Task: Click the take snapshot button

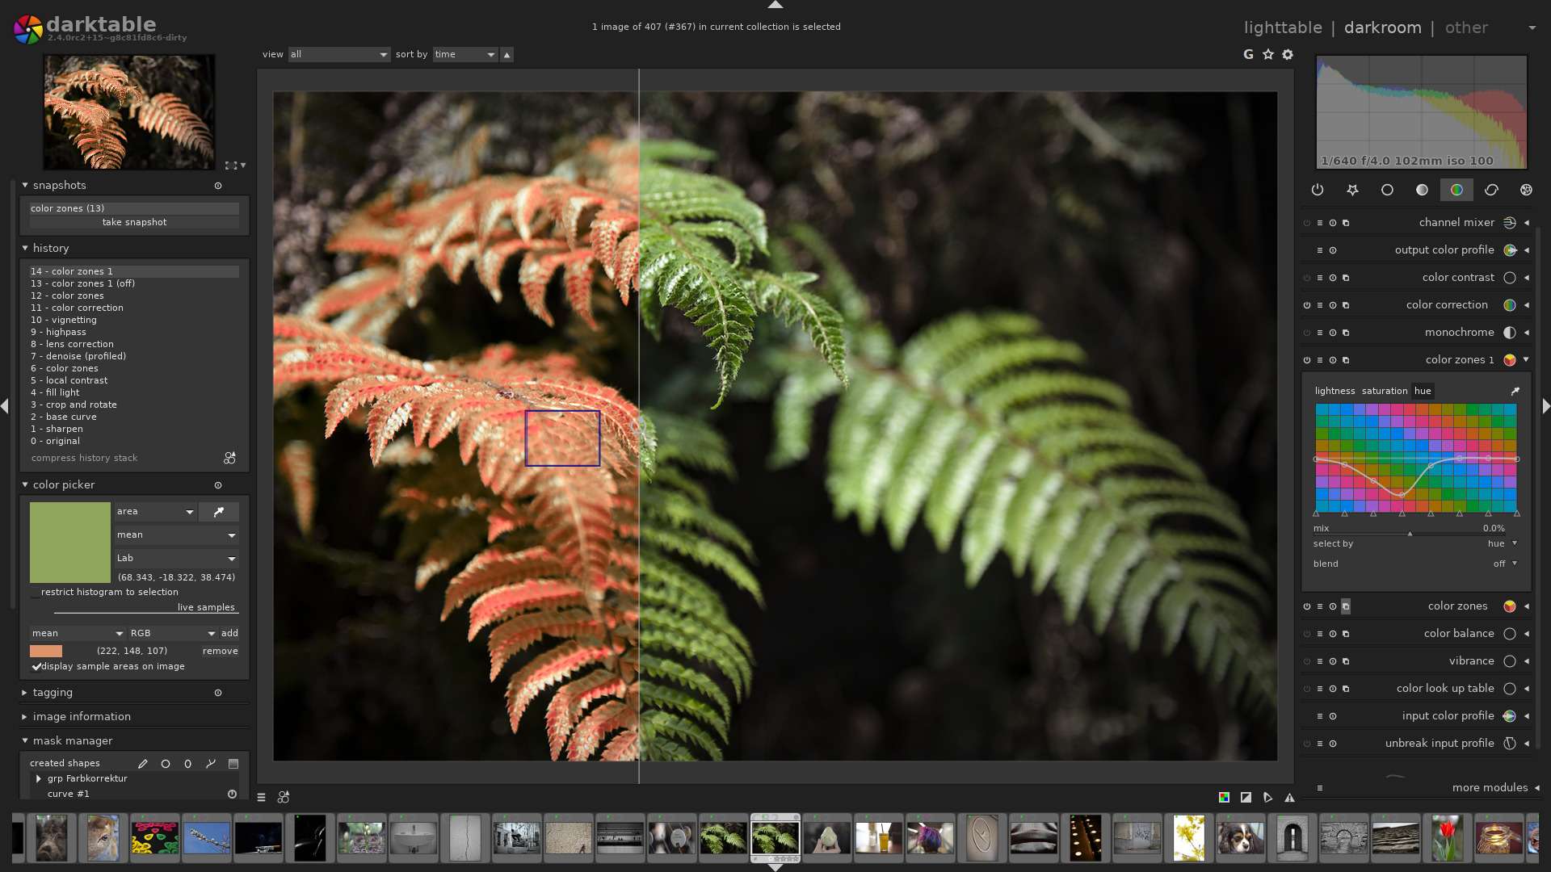Action: [133, 223]
